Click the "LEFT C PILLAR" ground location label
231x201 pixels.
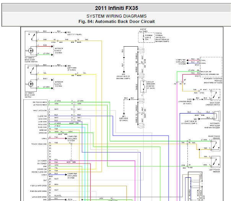click(75, 34)
